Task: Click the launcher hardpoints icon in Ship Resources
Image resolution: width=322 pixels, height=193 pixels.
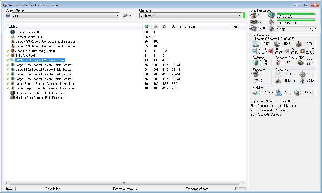Action: coord(254,21)
